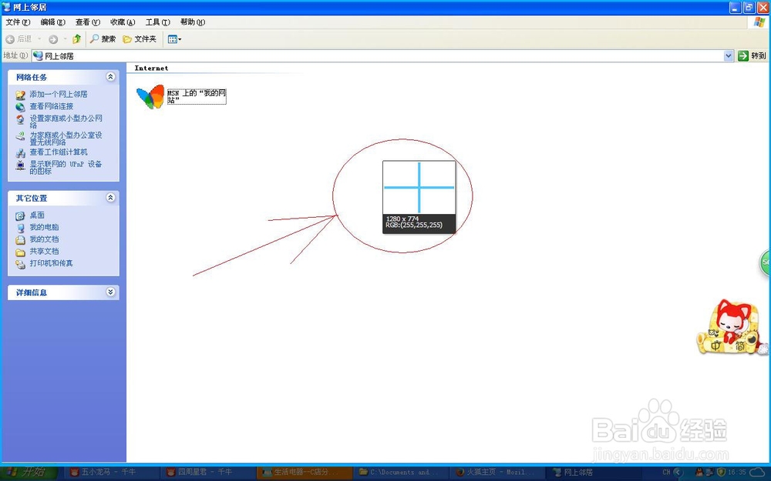
Task: Click the shield security tray icon
Action: point(722,473)
